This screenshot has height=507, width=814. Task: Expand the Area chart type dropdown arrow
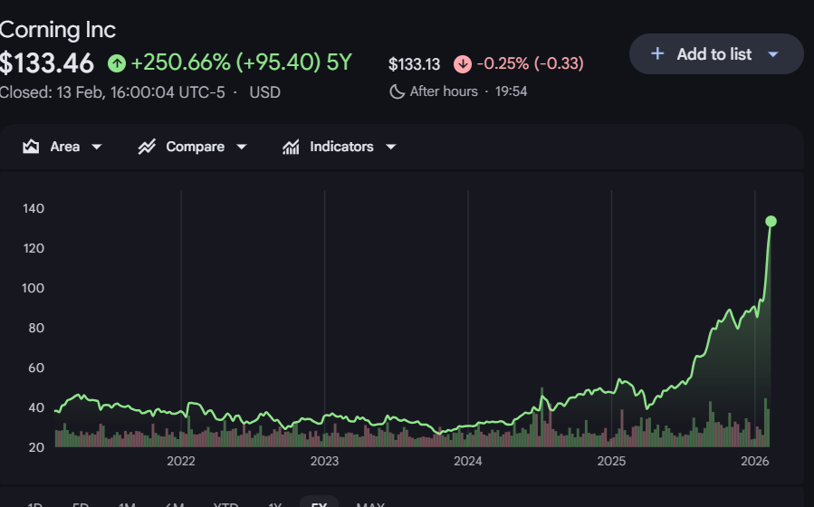click(97, 147)
